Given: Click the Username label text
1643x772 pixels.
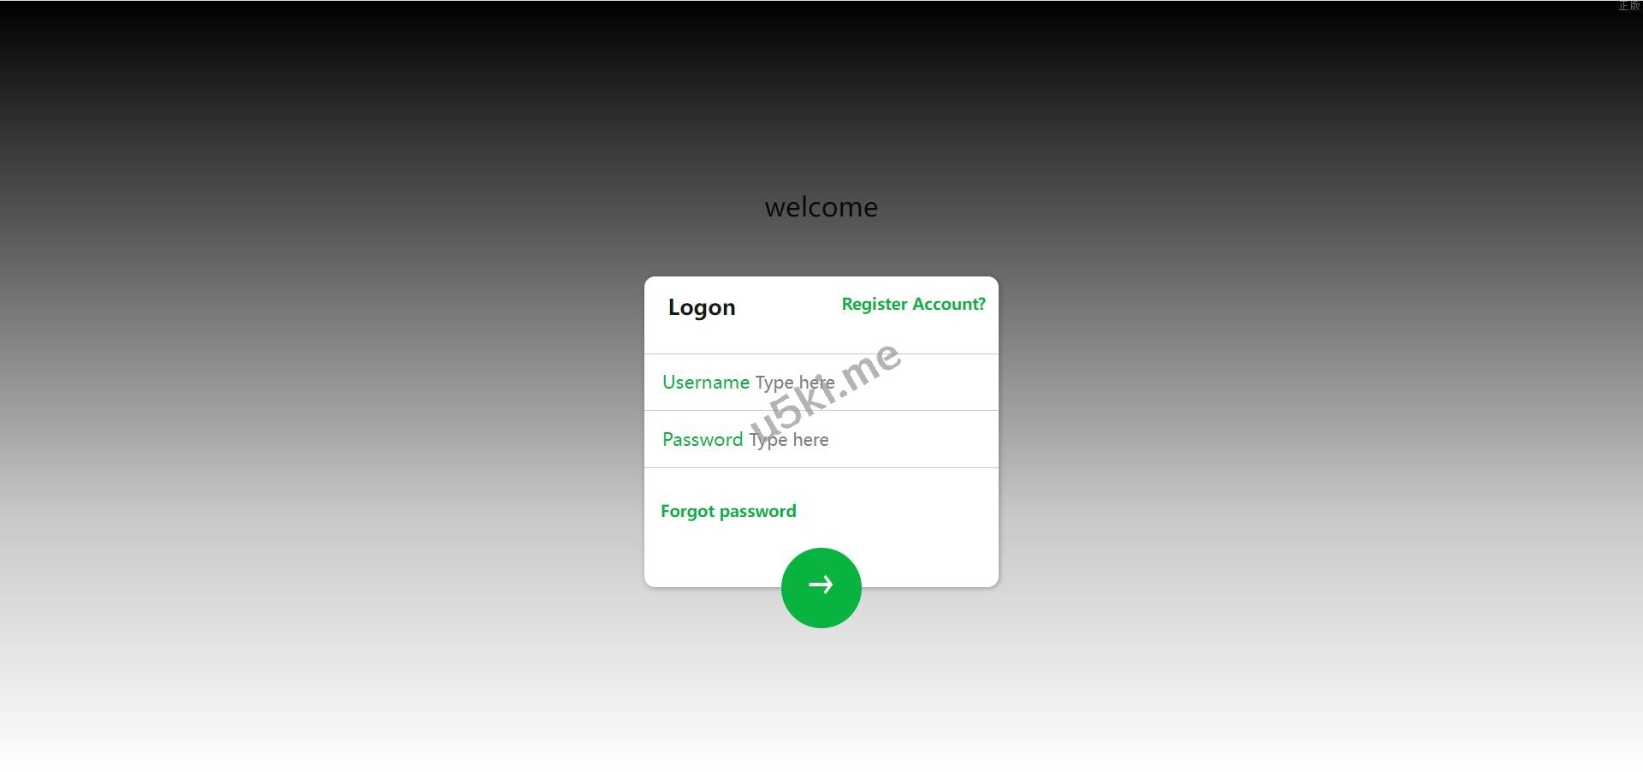Looking at the screenshot, I should [x=706, y=382].
